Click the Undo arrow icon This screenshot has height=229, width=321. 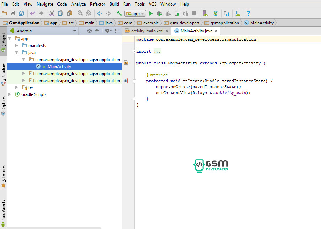(32, 14)
